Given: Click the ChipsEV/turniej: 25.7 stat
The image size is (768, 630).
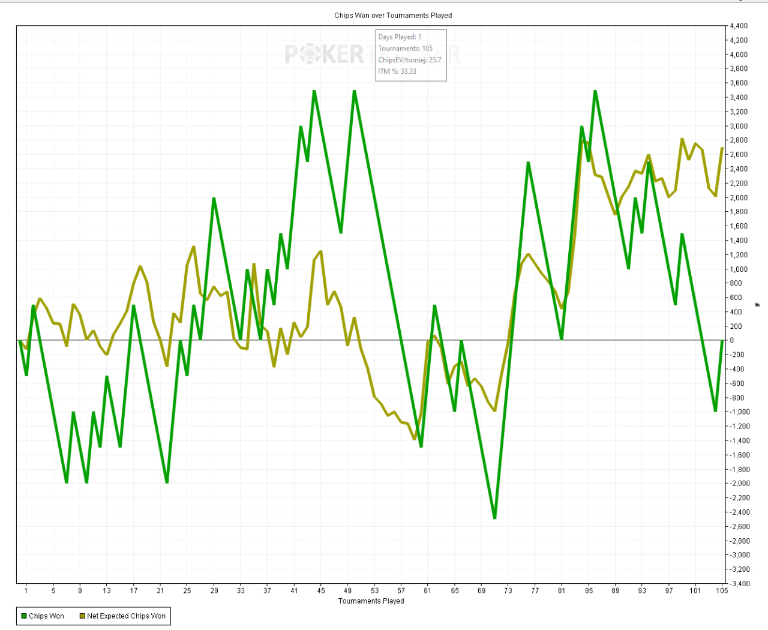Looking at the screenshot, I should [409, 60].
